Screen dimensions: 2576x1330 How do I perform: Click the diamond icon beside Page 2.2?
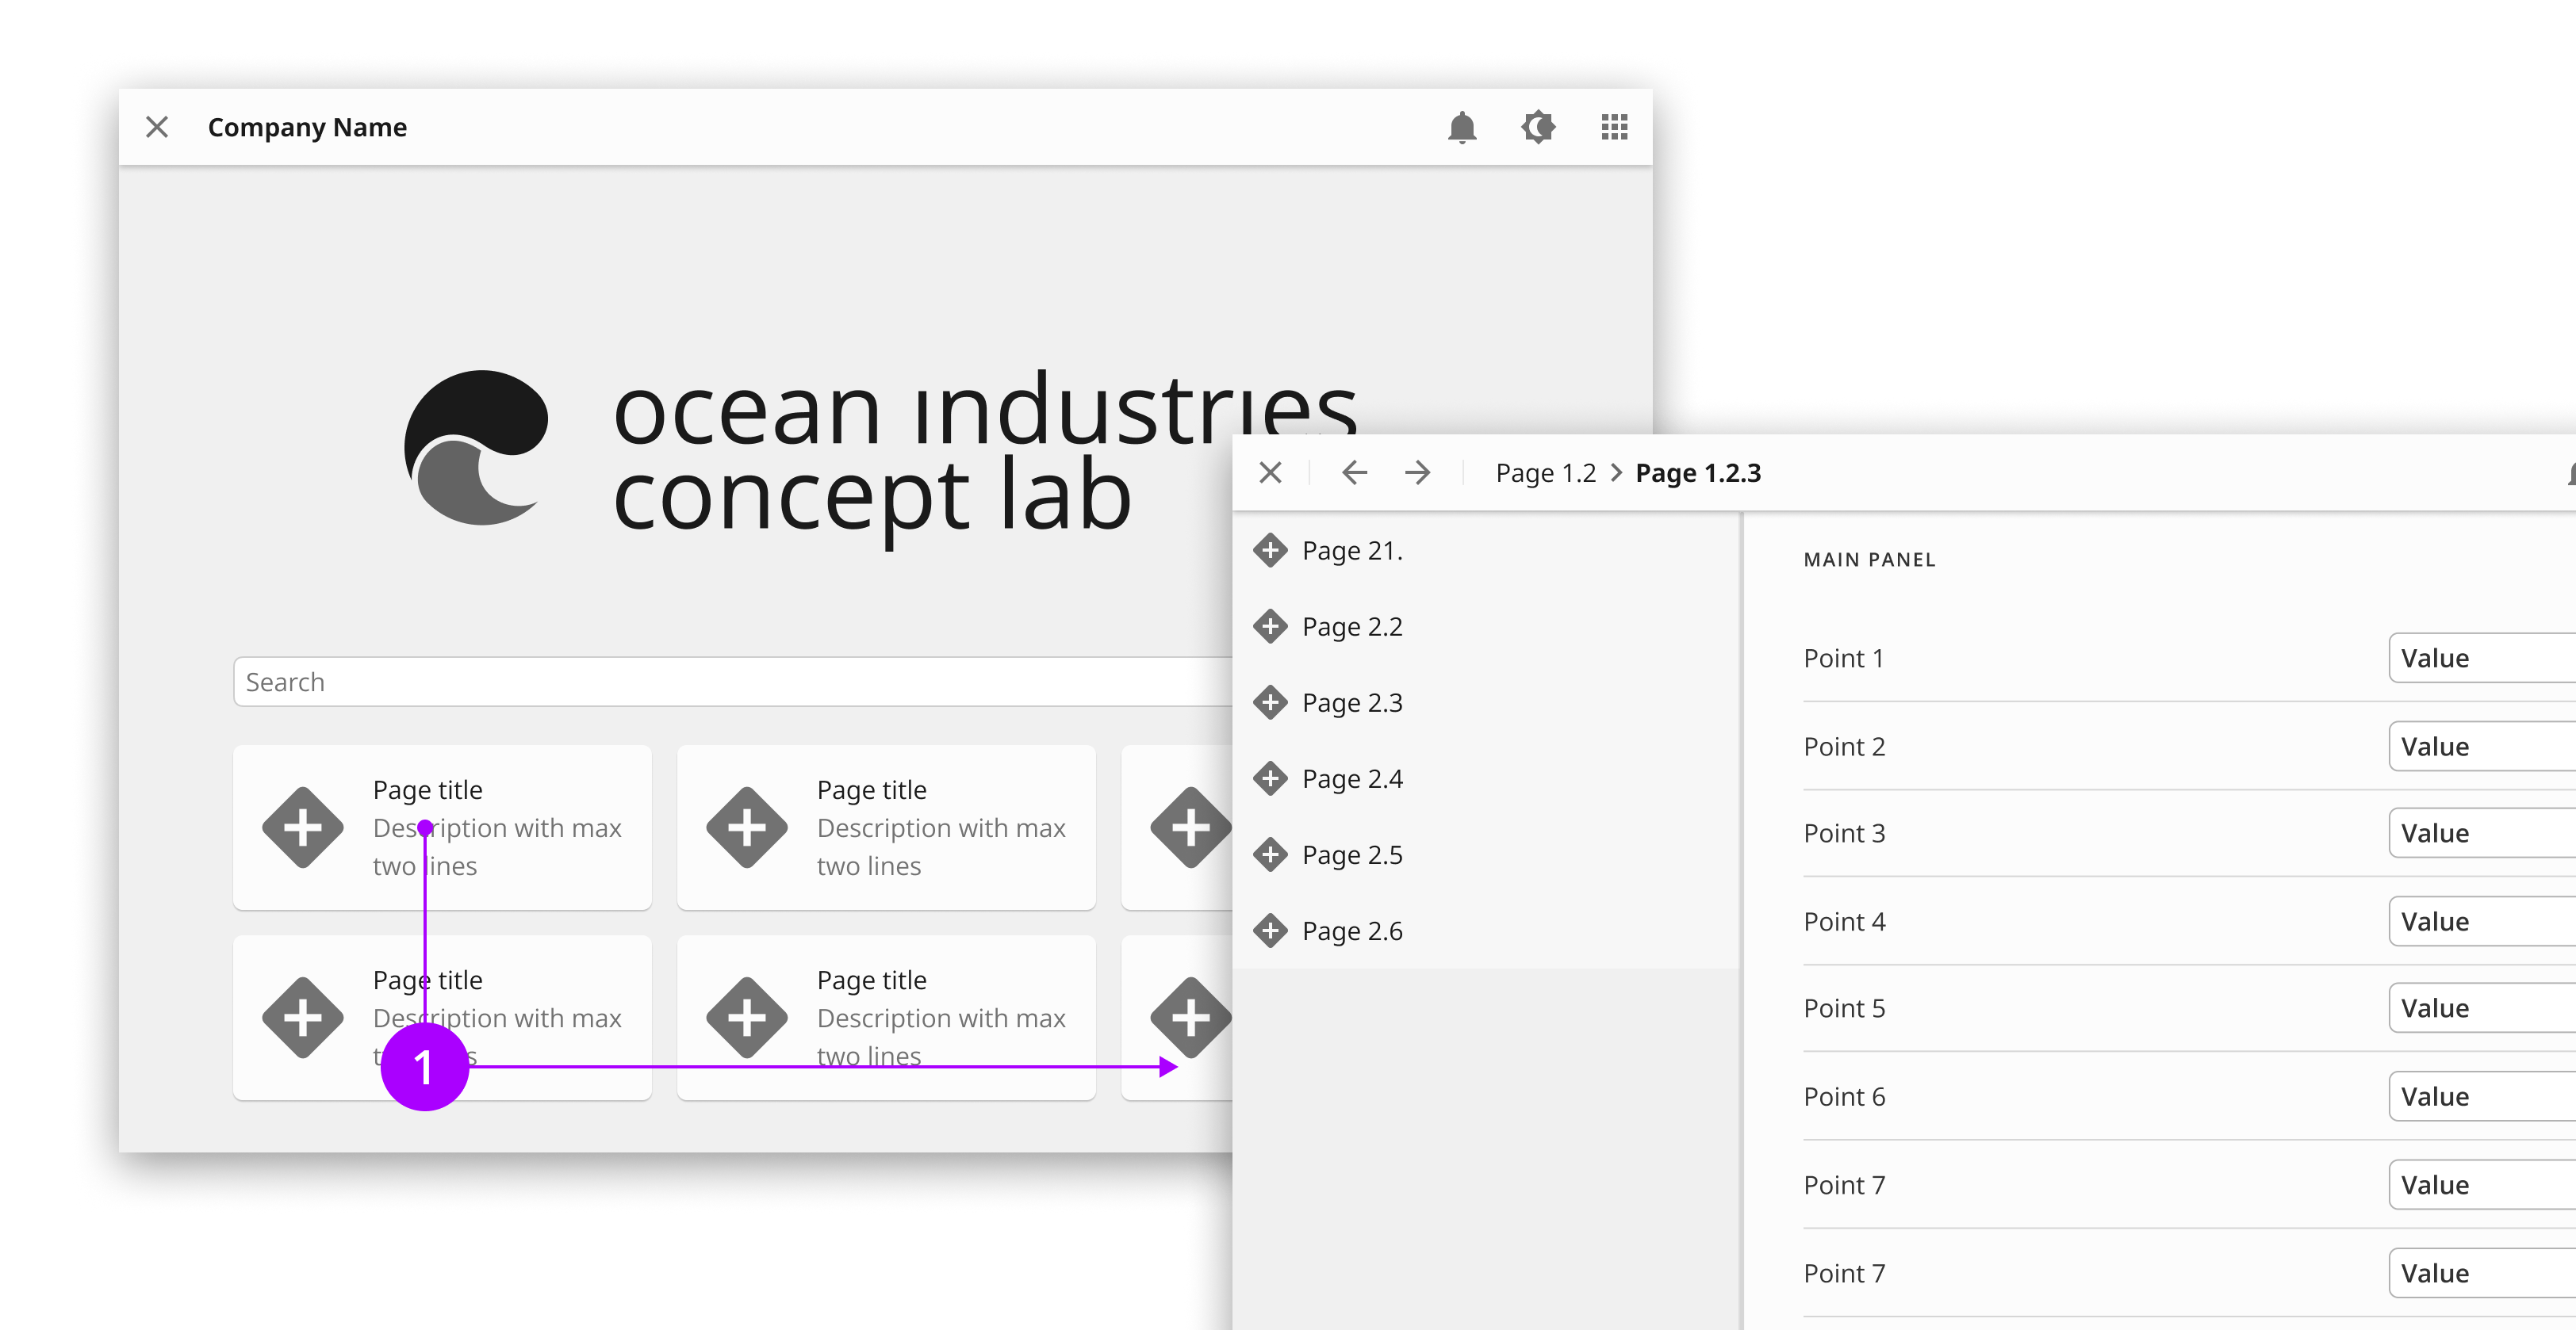coord(1270,626)
